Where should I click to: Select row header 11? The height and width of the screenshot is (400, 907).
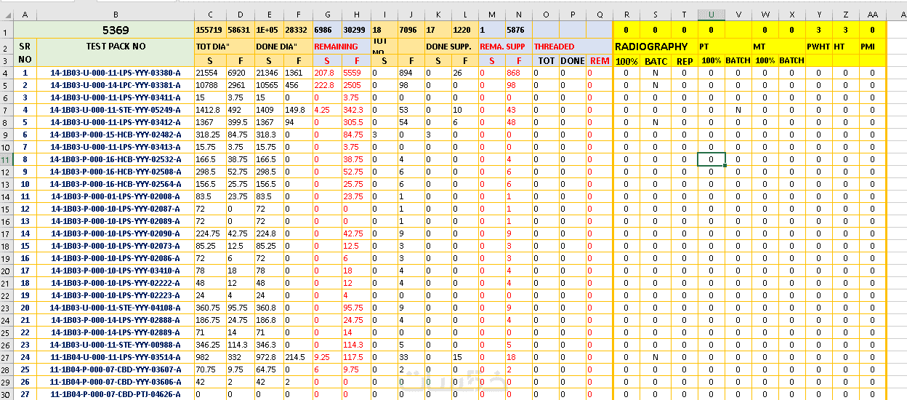pyautogui.click(x=7, y=159)
